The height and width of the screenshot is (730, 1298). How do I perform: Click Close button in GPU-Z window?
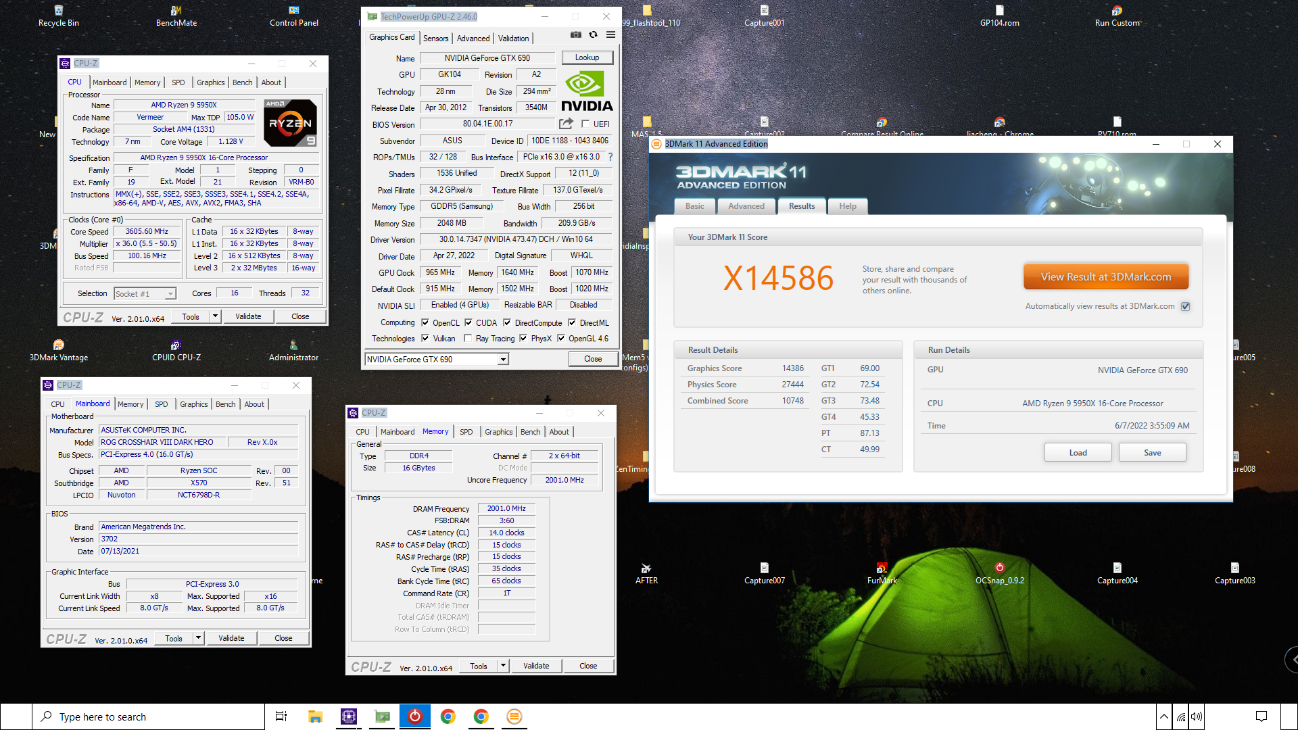593,359
